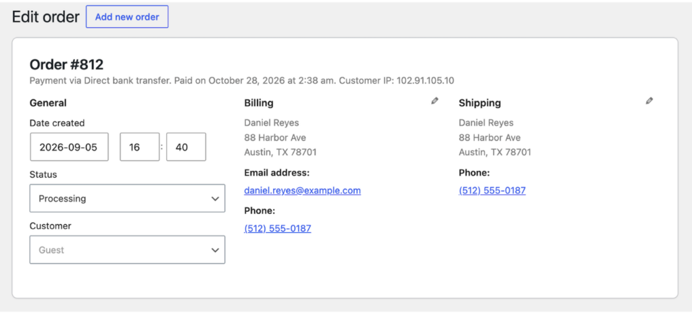Click the Status field label
The image size is (692, 314).
[43, 174]
